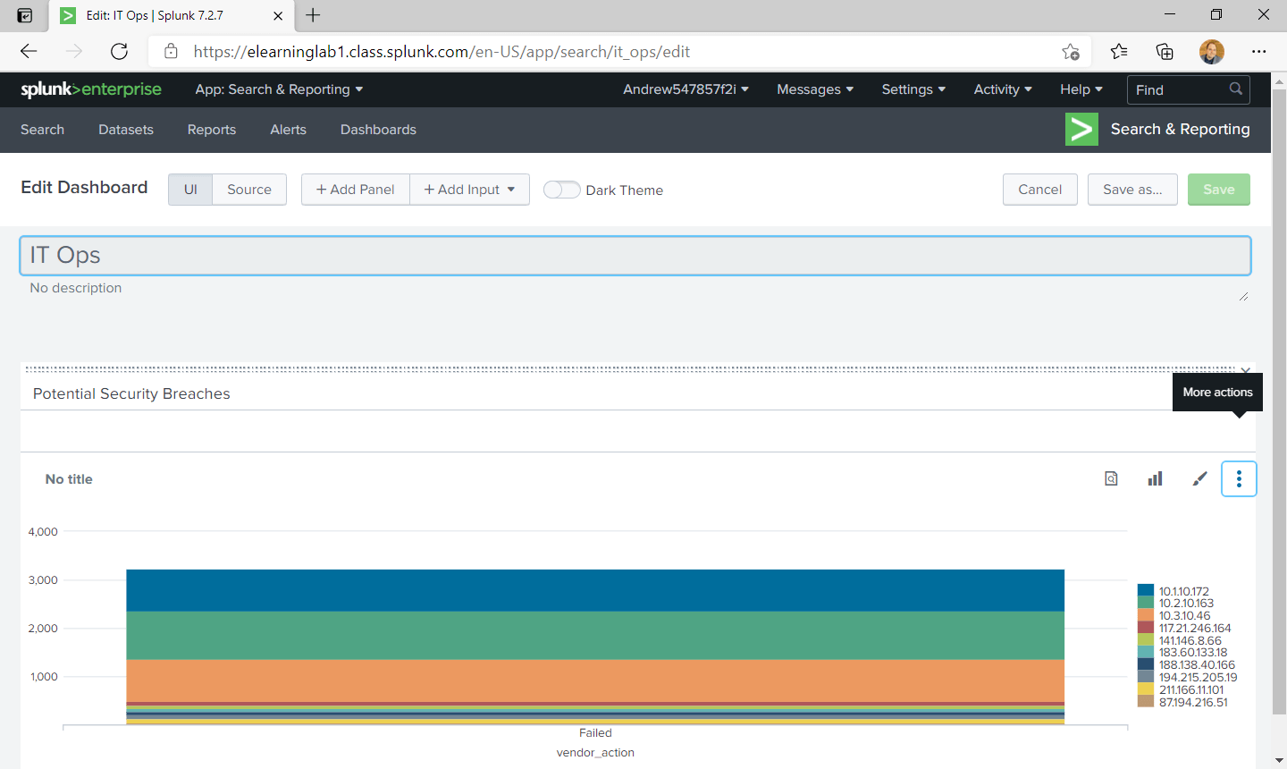
Task: Click the splunk>enterprise home logo
Action: click(90, 89)
